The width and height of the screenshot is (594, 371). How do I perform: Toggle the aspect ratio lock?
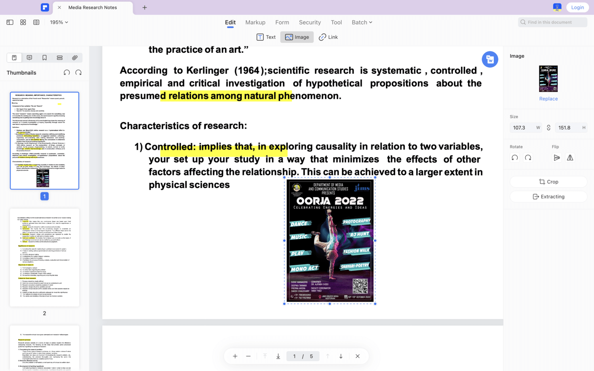tap(548, 128)
